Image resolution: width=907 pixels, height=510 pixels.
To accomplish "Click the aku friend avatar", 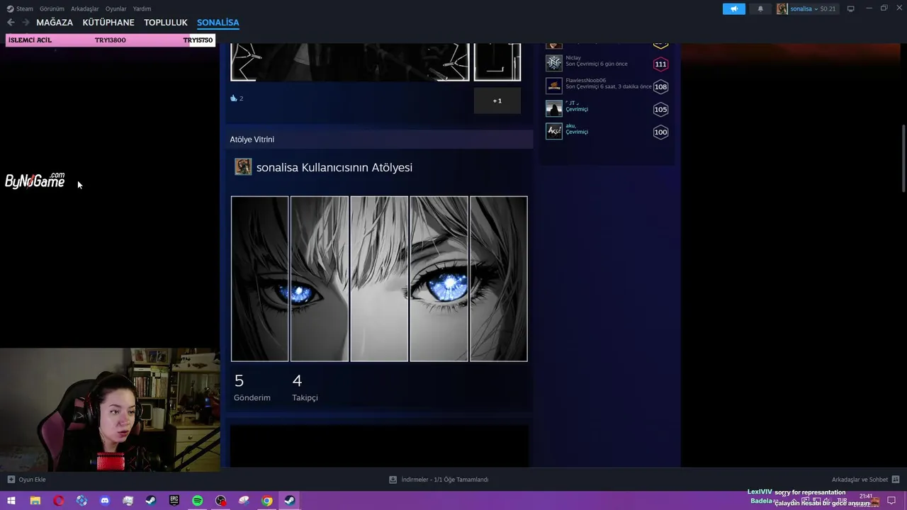I will [554, 132].
